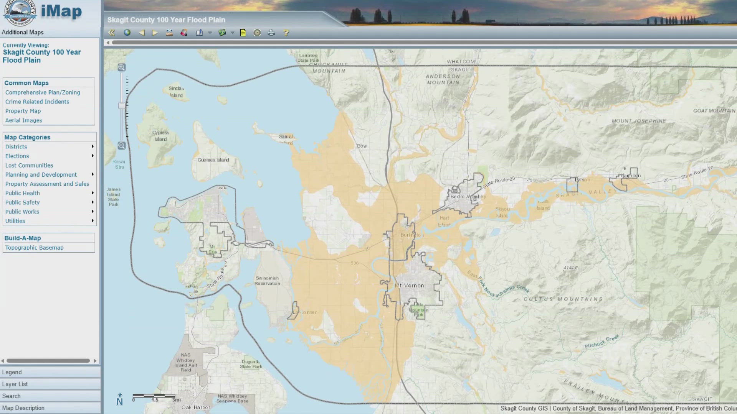
Task: Click the zoom-in magnifier on the map slider
Action: pos(121,67)
